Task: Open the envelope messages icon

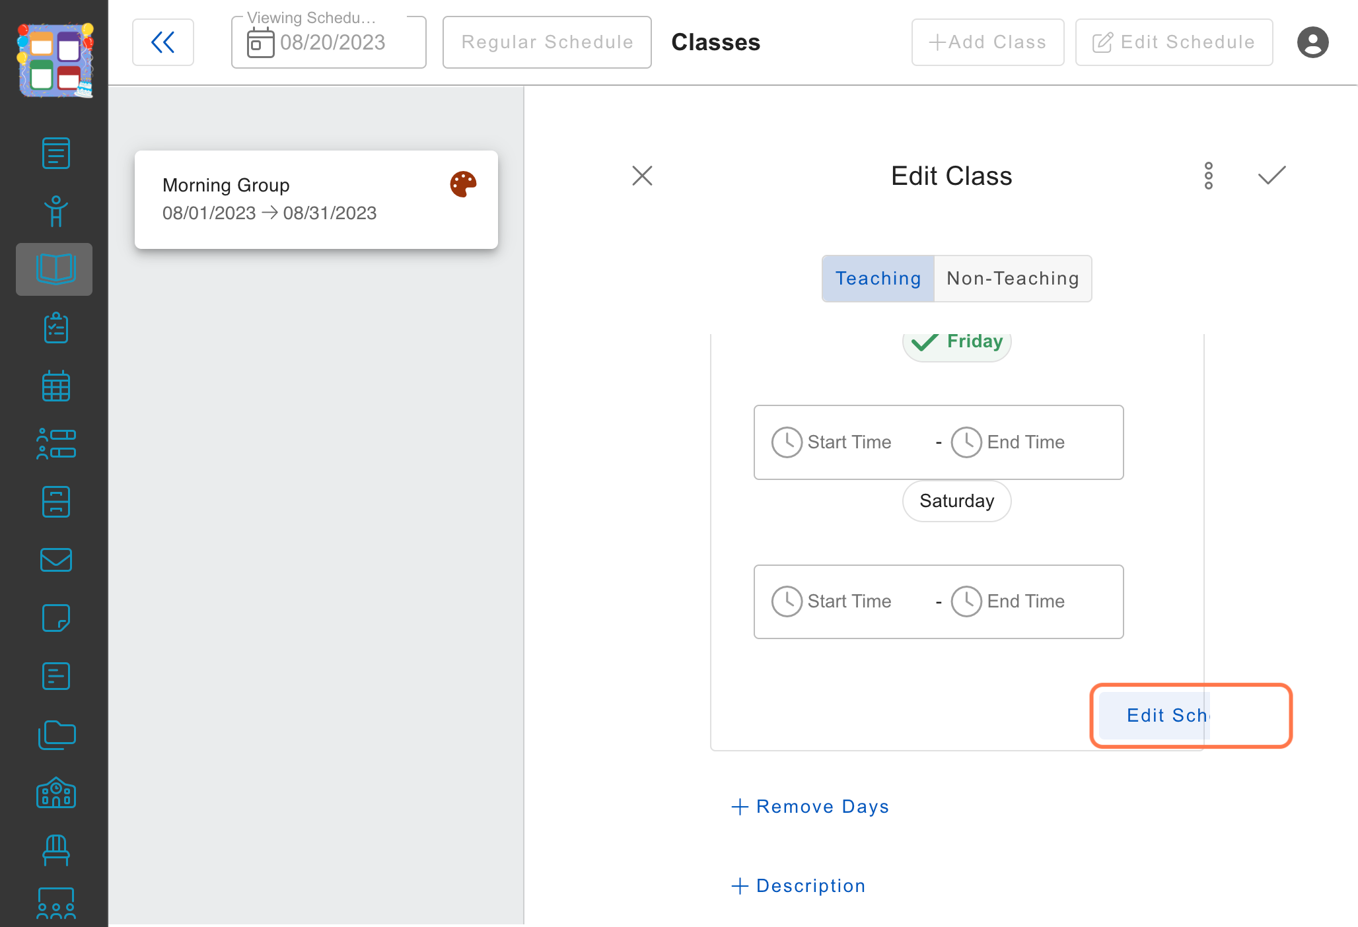Action: (x=55, y=560)
